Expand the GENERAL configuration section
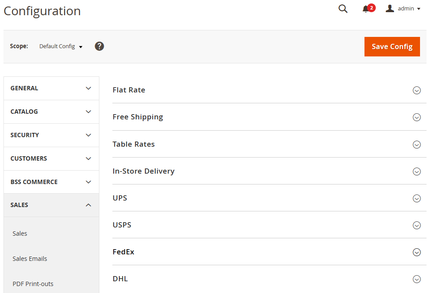Image resolution: width=430 pixels, height=293 pixels. [51, 88]
